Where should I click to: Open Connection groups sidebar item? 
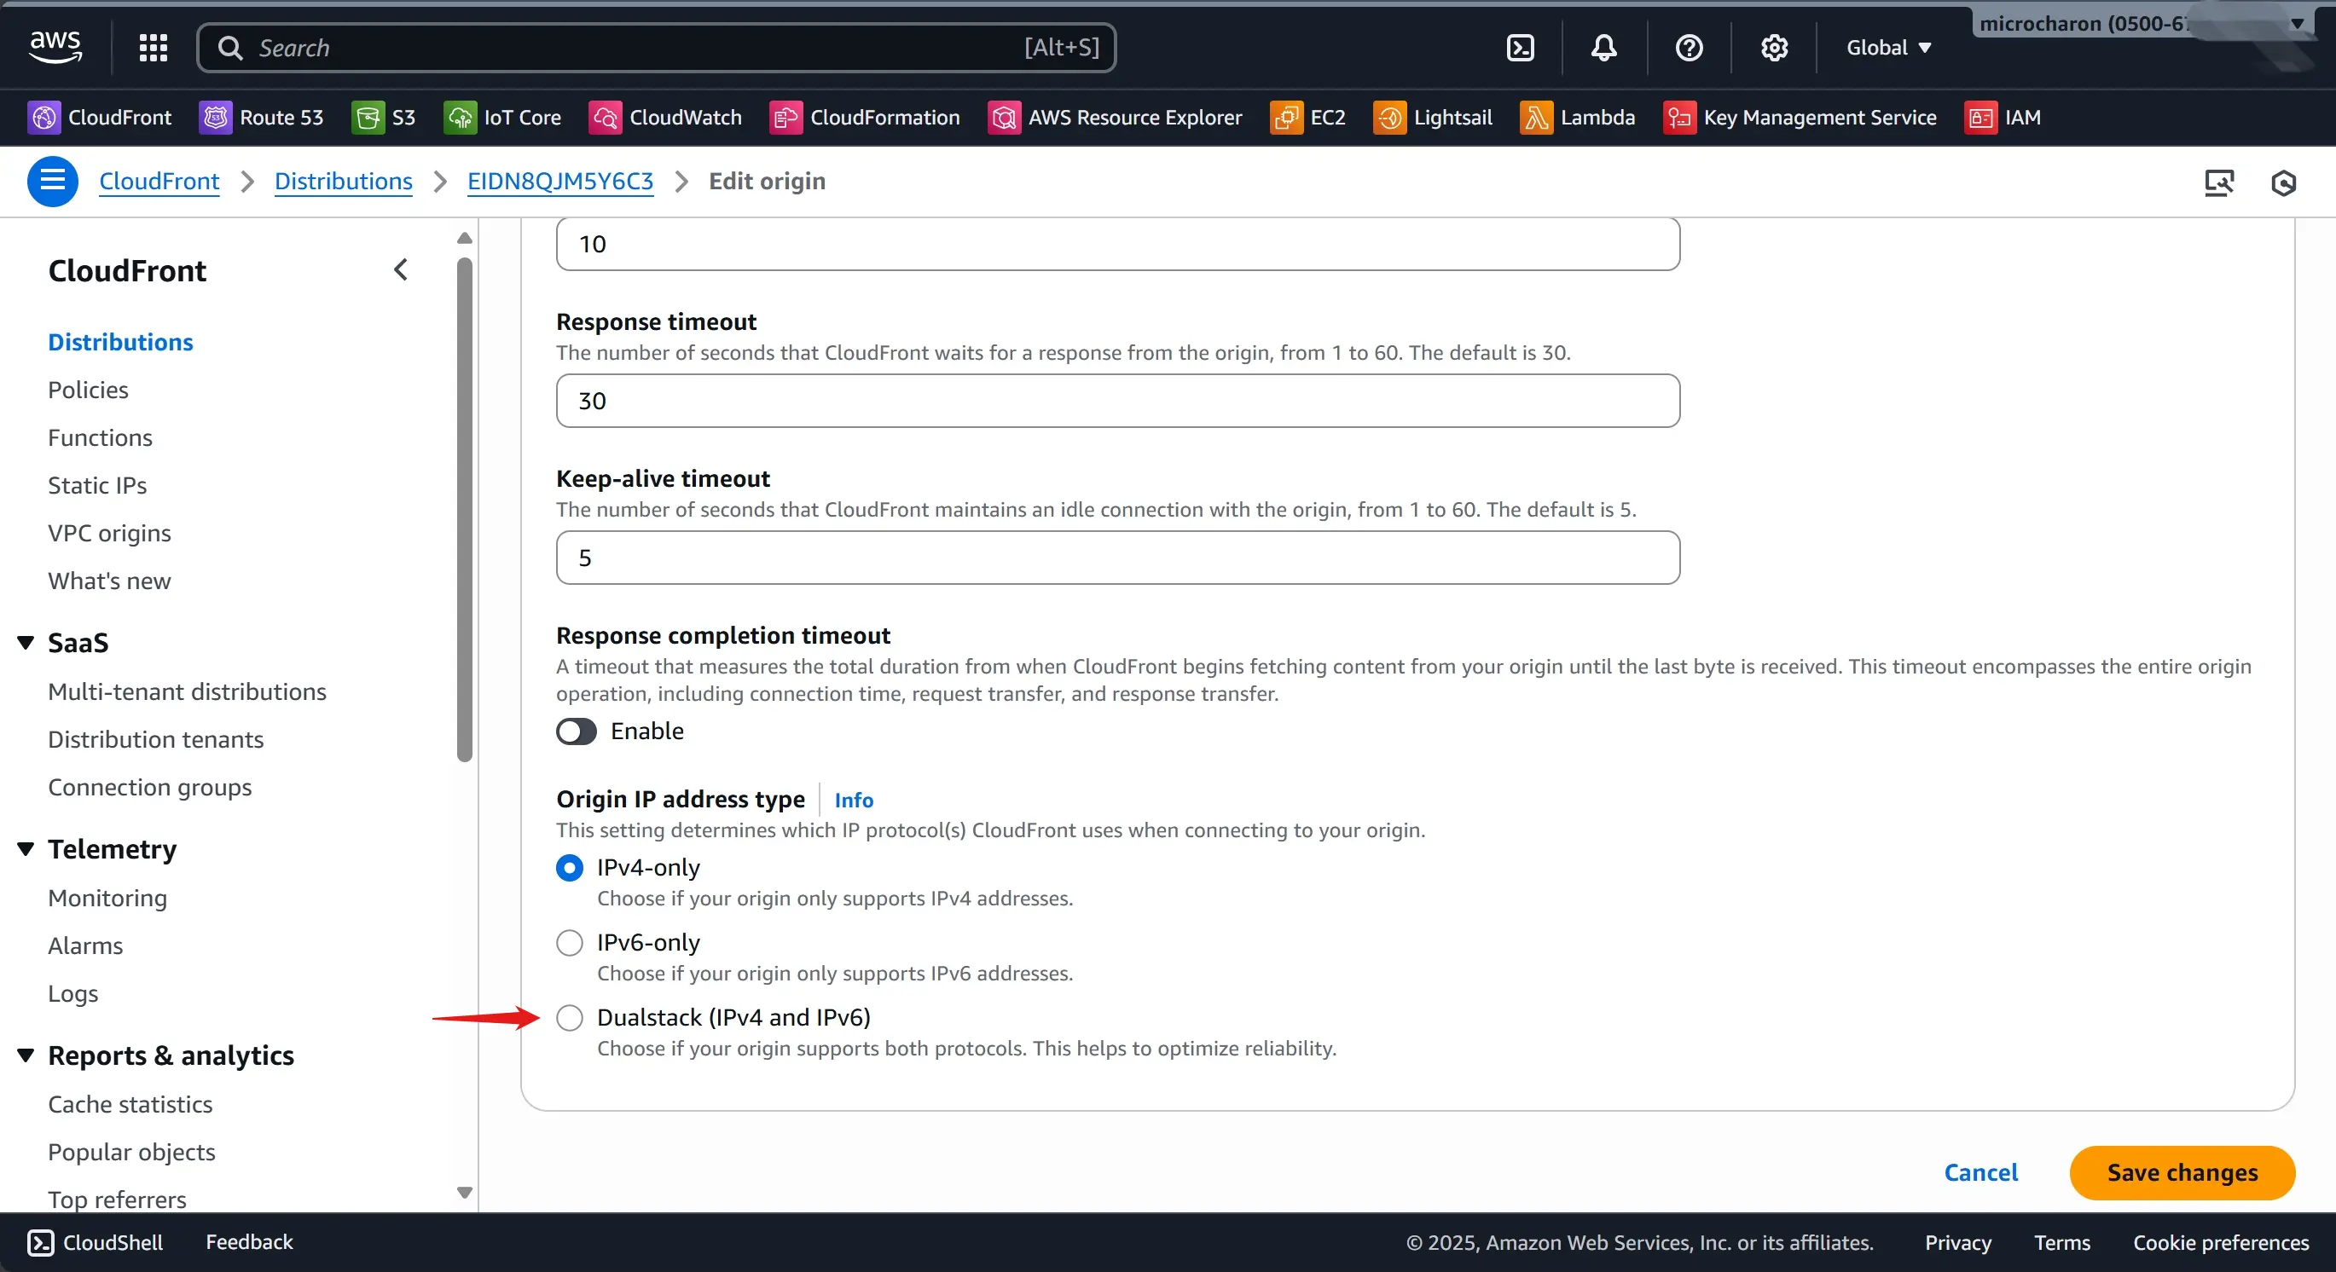[149, 788]
